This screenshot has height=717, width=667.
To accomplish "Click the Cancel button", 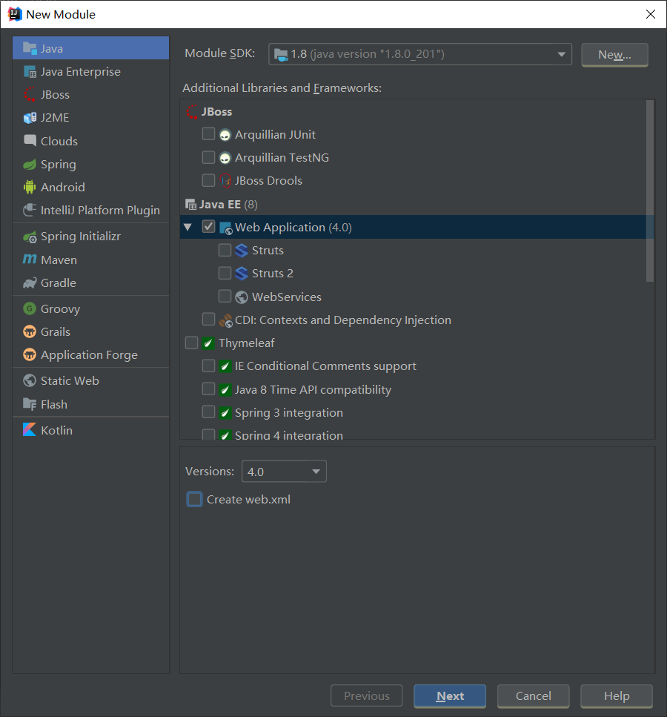I will (533, 696).
